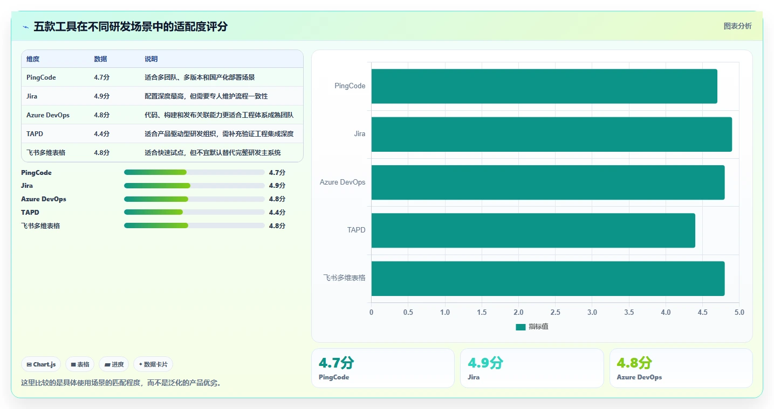This screenshot has height=409, width=774.
Task: Click the PingCode progress bar
Action: tap(194, 172)
